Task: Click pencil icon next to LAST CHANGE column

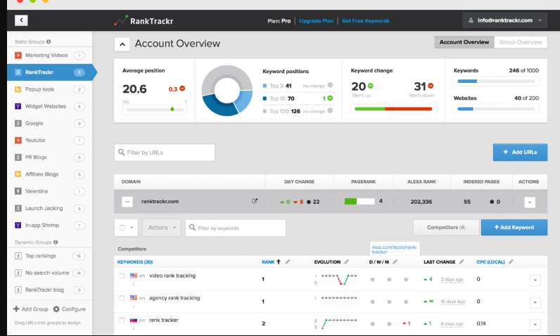Action: coord(462,261)
